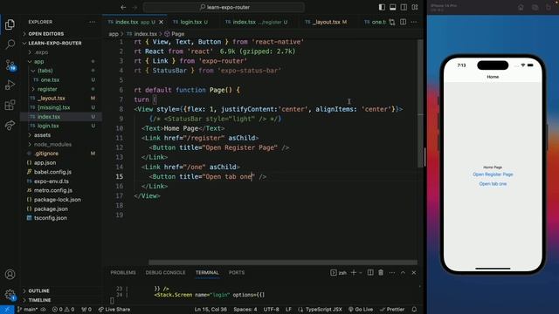The height and width of the screenshot is (314, 559).
Task: Maximize panel with the up chevron
Action: pos(403,272)
